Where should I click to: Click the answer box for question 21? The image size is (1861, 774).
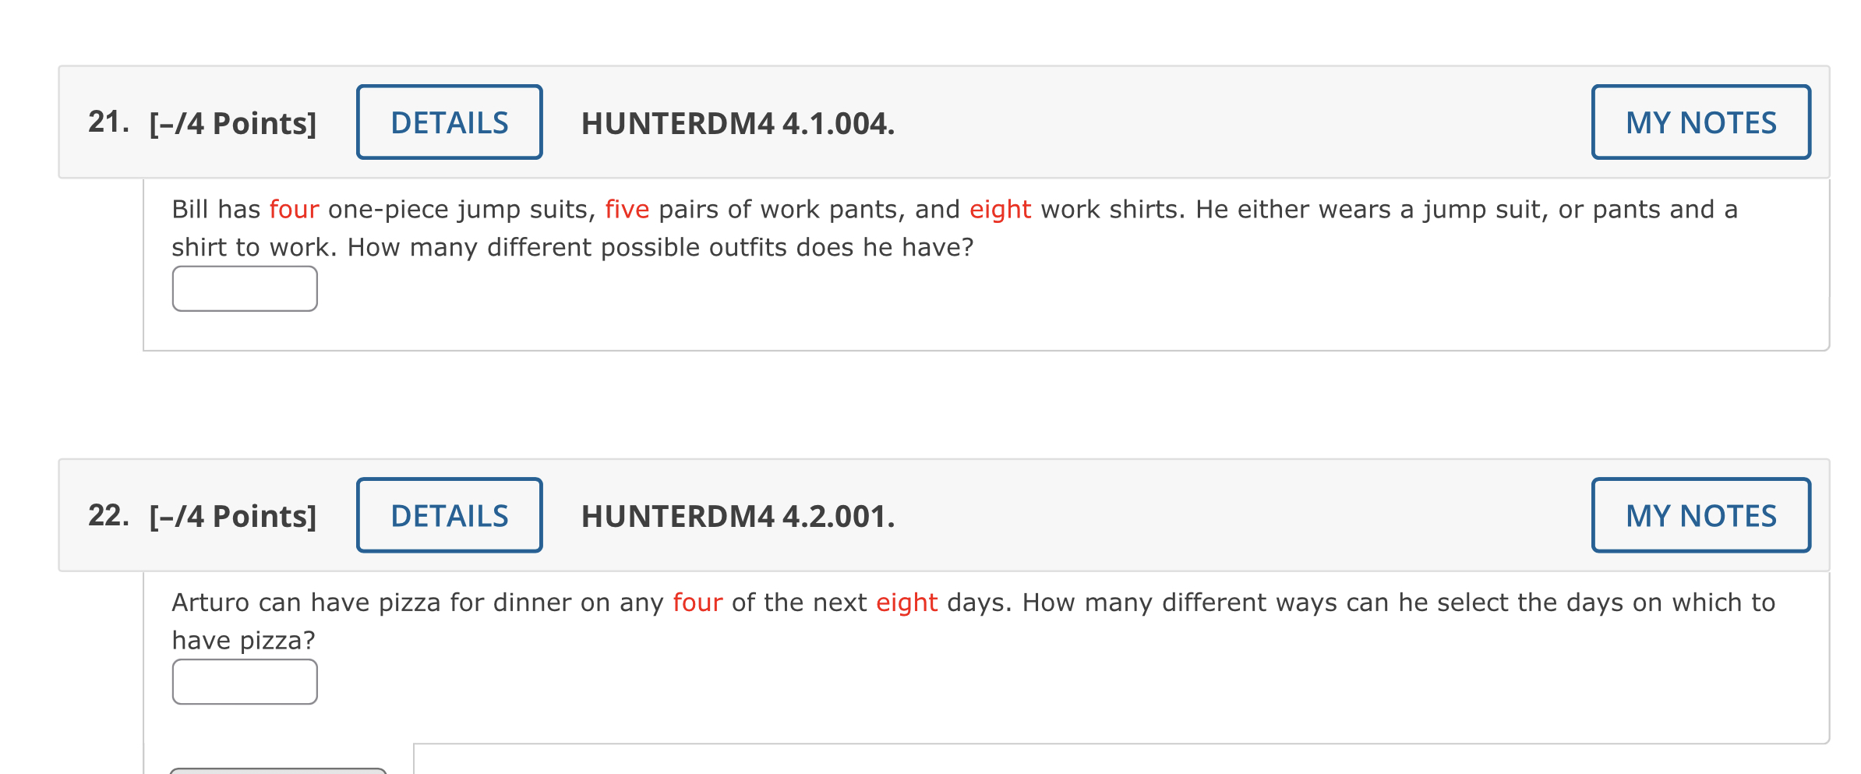coord(244,288)
